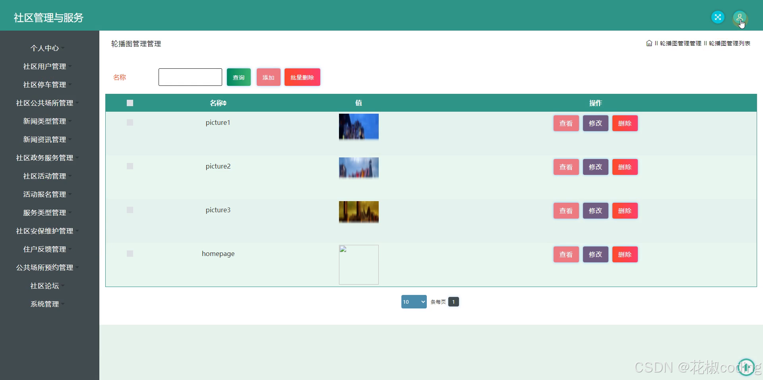This screenshot has width=763, height=380.
Task: Click the fullscreen toggle icon in header
Action: [x=718, y=17]
